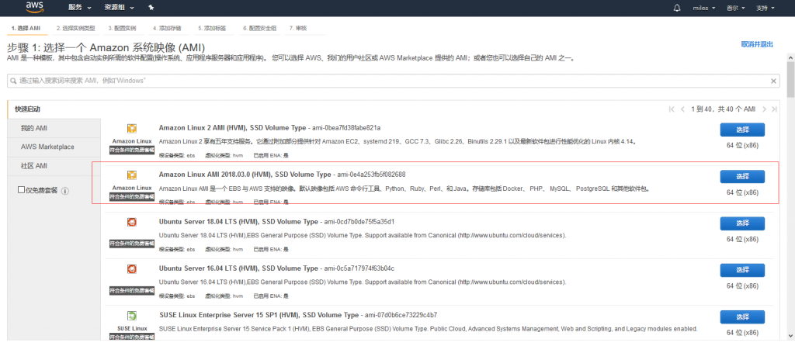Jump to last page of AMI list
The width and height of the screenshot is (795, 360).
pyautogui.click(x=776, y=109)
